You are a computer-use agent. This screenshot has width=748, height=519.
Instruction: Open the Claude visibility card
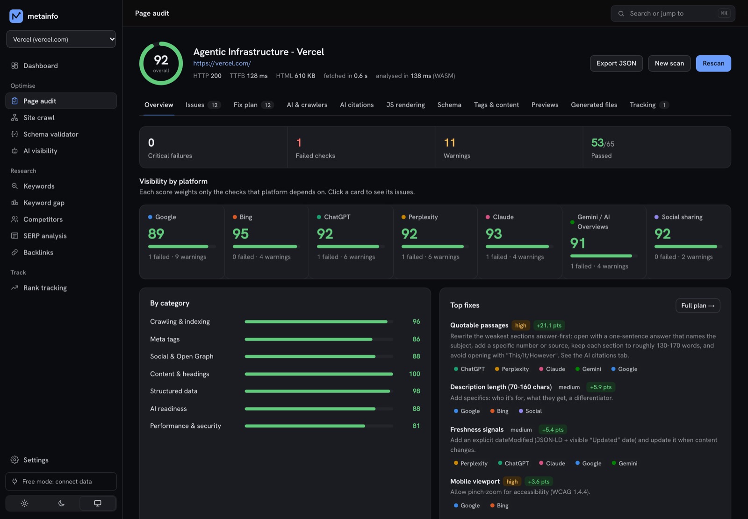click(519, 242)
